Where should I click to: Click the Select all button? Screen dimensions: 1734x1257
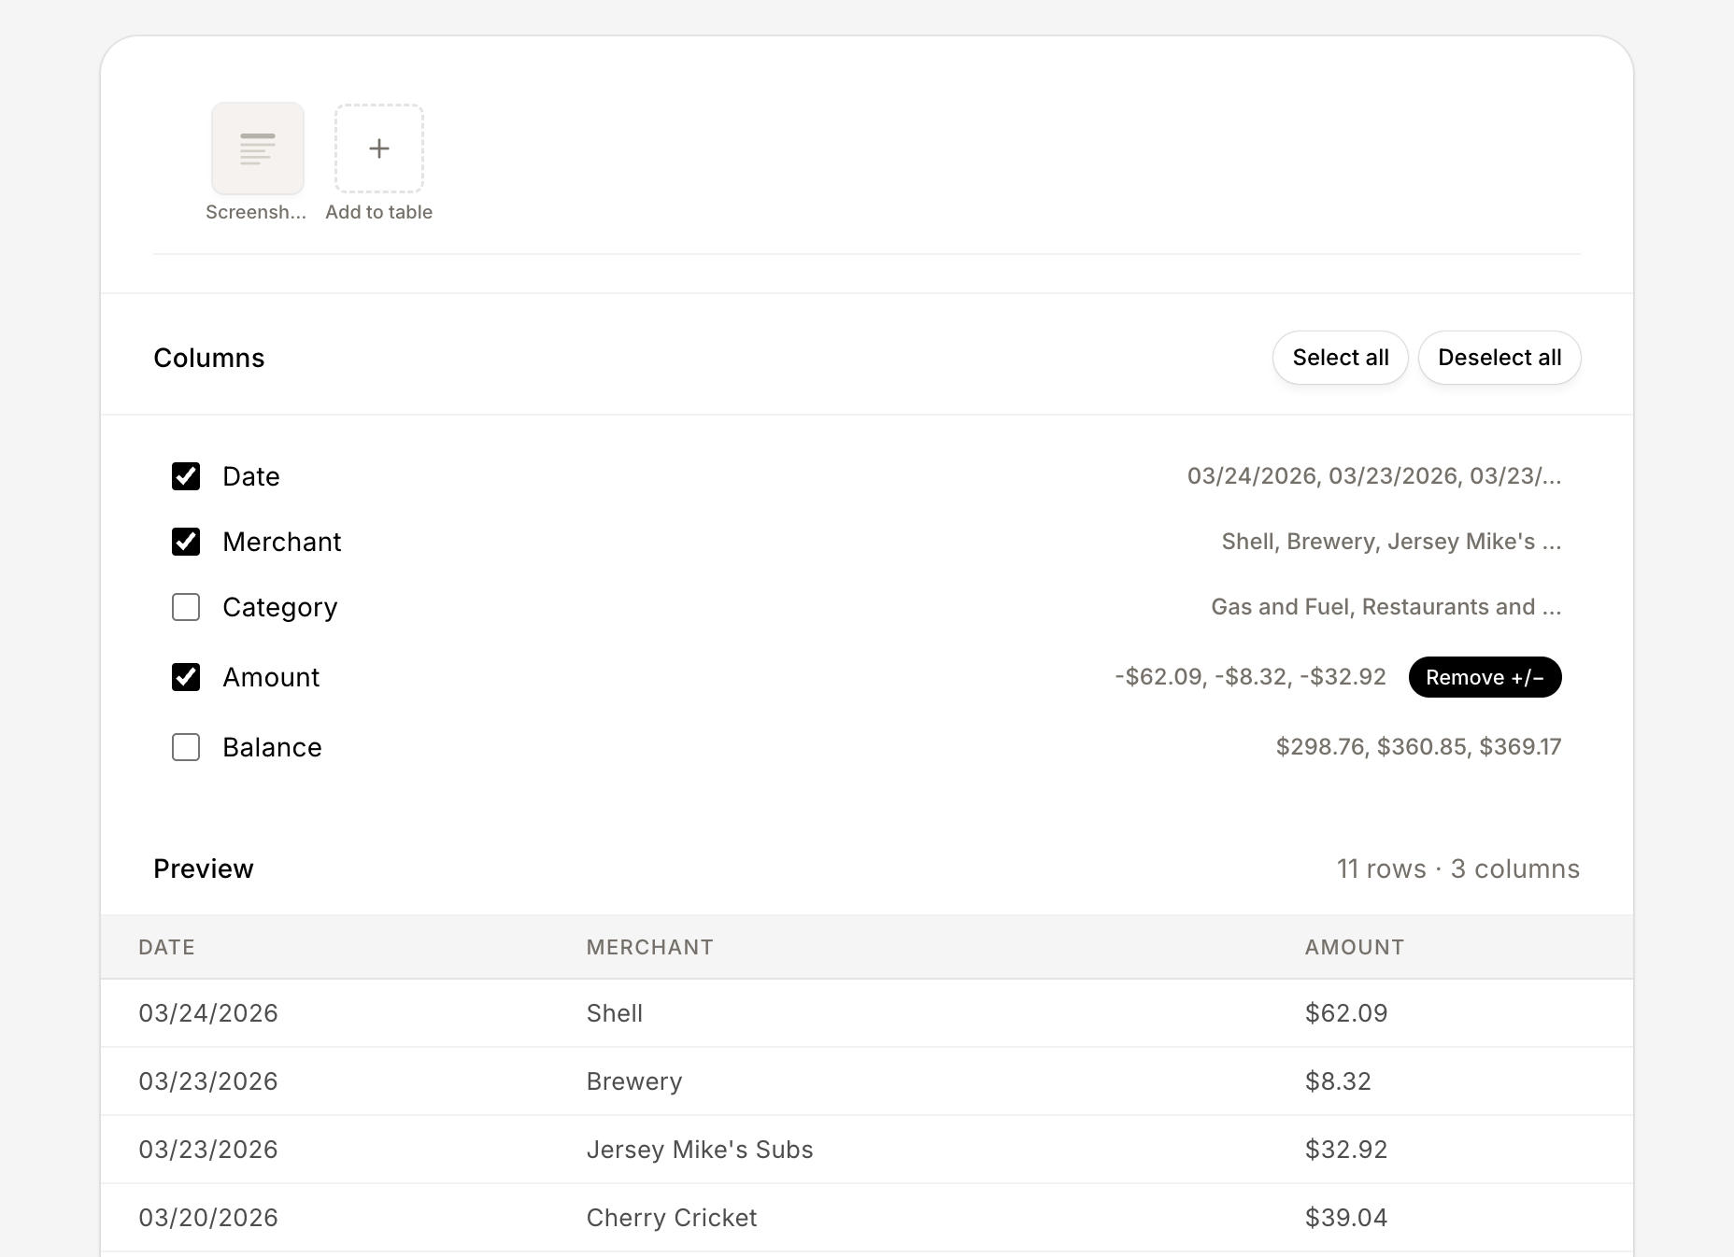(1341, 358)
